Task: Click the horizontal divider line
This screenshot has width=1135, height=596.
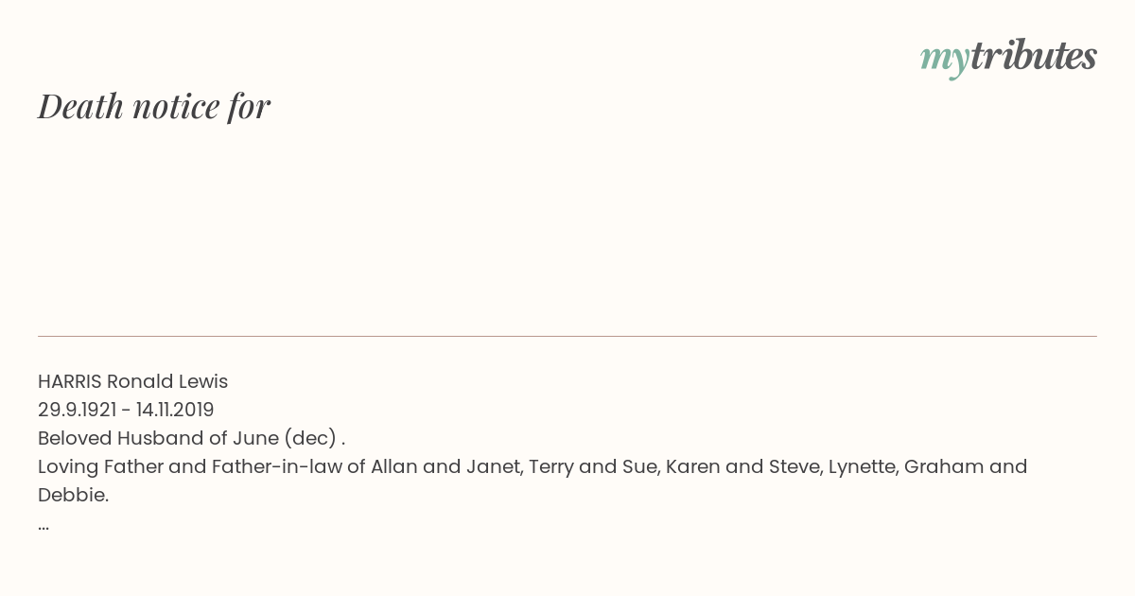Action: pyautogui.click(x=567, y=336)
